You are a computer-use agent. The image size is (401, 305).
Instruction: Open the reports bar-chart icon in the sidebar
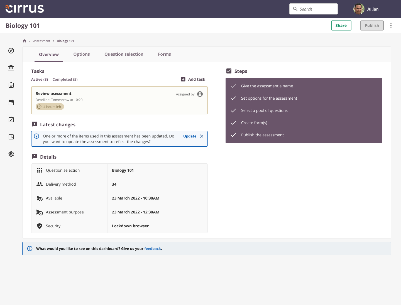[x=11, y=137]
